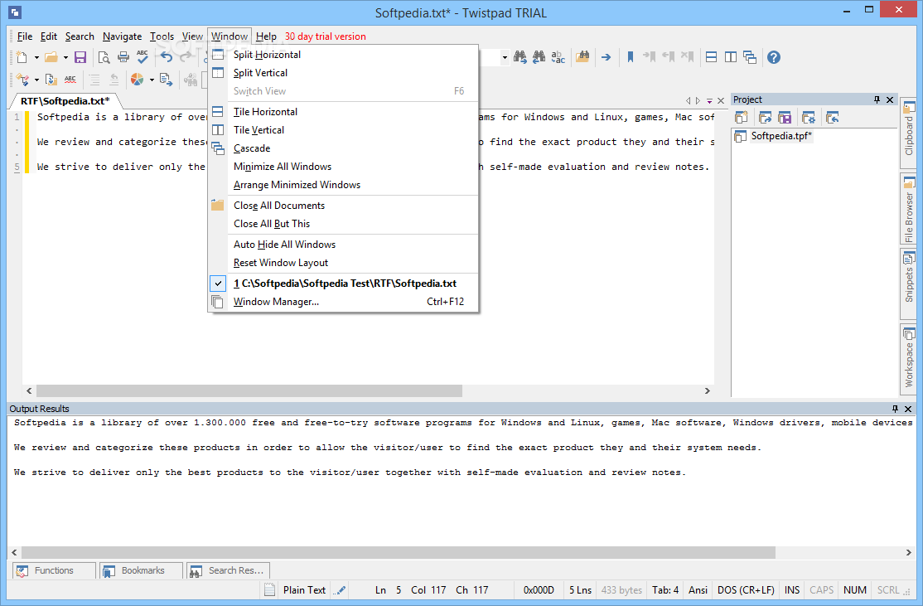Screen dimensions: 923x606
Task: Open Print Preview from the toolbar
Action: pos(104,57)
